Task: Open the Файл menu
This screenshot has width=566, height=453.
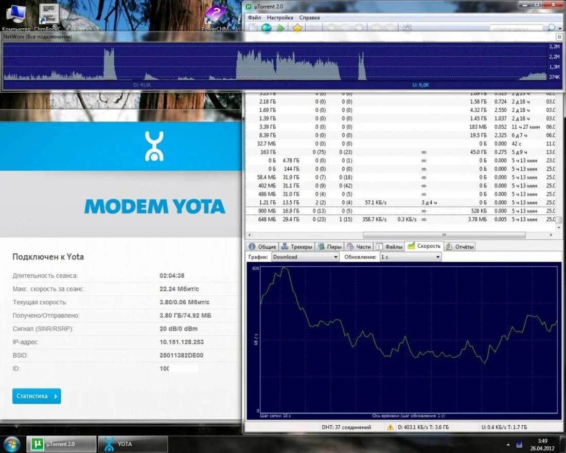Action: 254,18
